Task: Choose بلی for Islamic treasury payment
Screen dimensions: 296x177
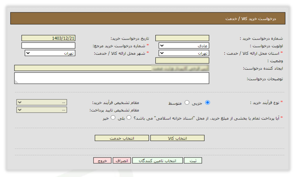Action: point(129,118)
